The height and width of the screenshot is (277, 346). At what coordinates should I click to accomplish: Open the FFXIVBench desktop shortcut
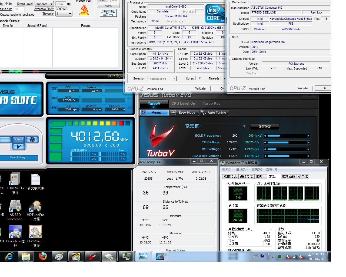coord(35,236)
